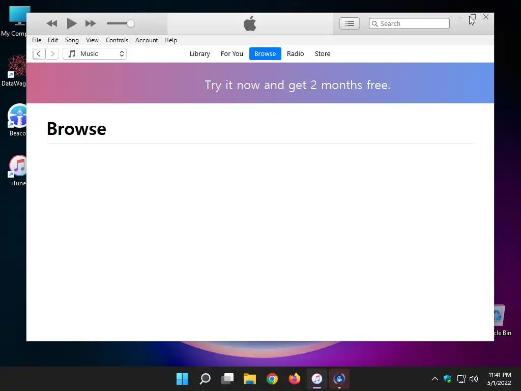This screenshot has width=521, height=391.
Task: Click the Search input field
Action: click(409, 23)
